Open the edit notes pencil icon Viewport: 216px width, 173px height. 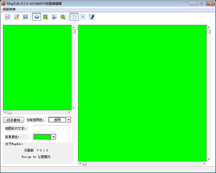[92, 17]
